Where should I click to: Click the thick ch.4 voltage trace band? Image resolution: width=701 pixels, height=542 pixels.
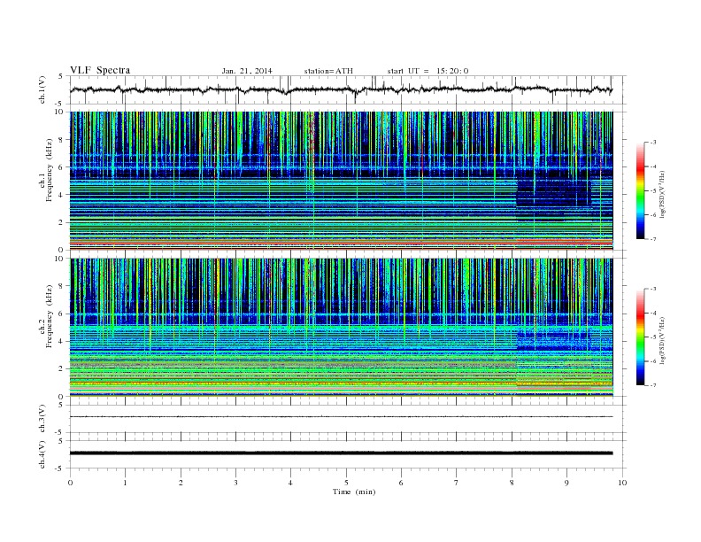point(341,453)
